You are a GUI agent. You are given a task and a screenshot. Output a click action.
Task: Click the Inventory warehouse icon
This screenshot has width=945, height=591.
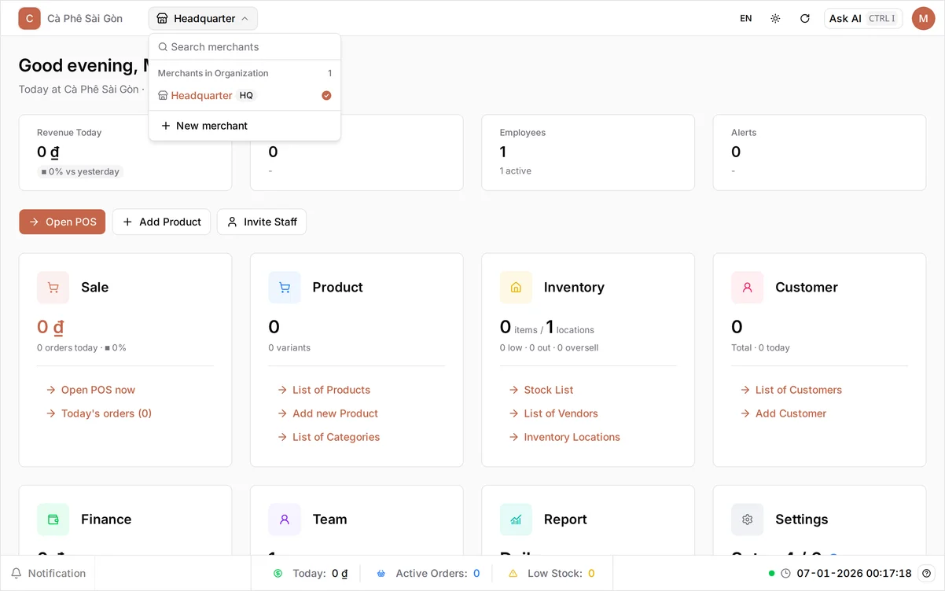516,288
